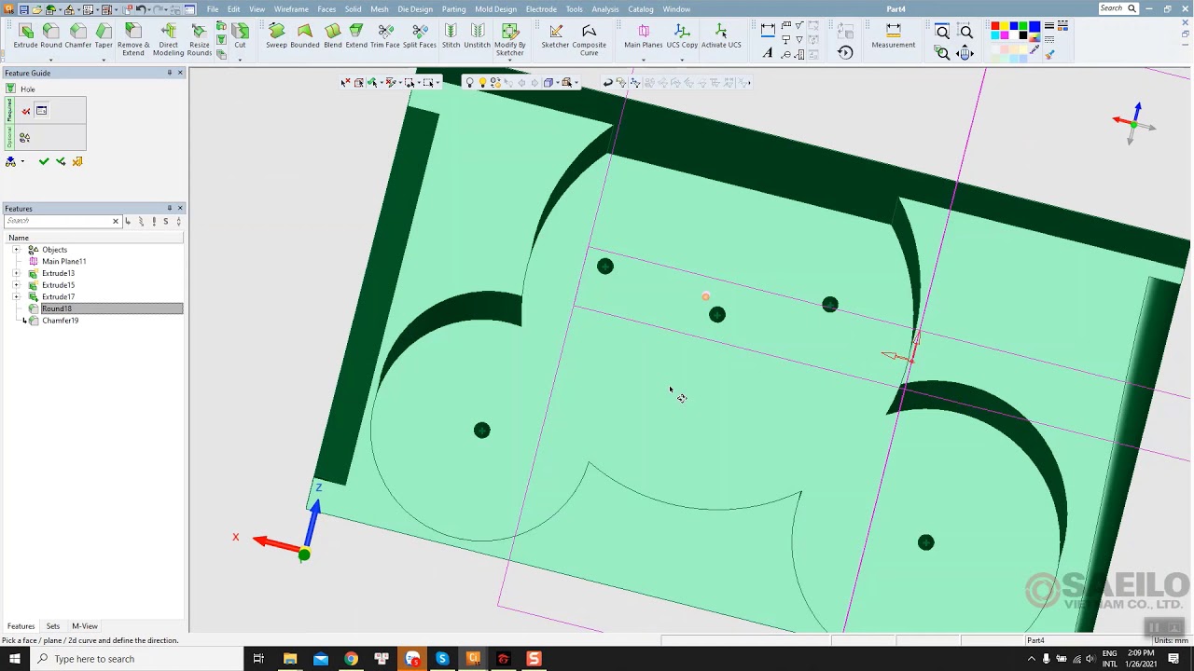Screen dimensions: 1194x671
Task: Click the yellow Cancel button in Feature Guide
Action: coord(77,161)
